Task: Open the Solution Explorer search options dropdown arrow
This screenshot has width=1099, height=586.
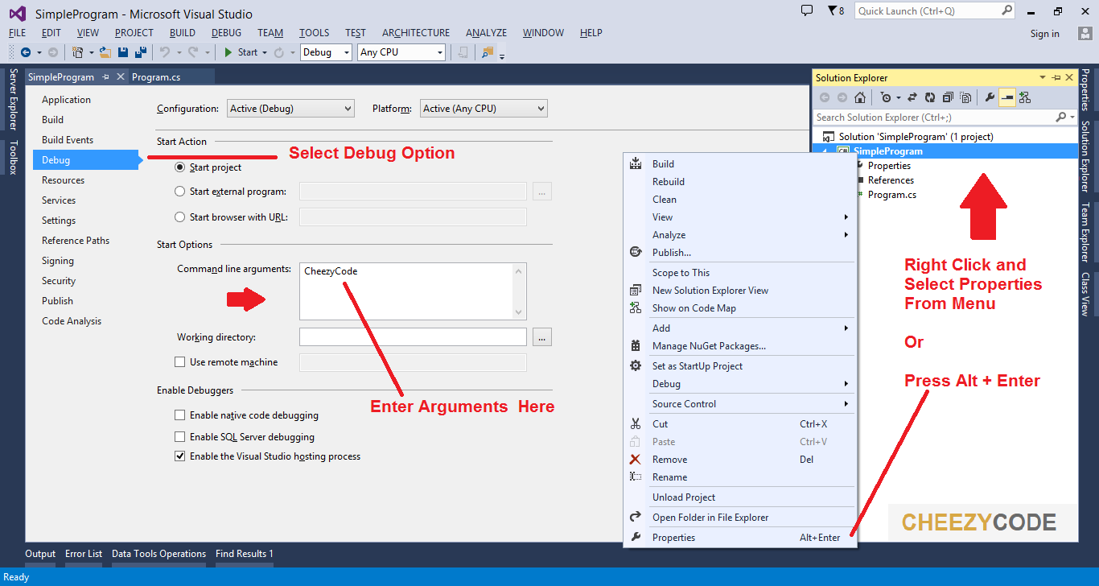Action: click(x=1072, y=118)
